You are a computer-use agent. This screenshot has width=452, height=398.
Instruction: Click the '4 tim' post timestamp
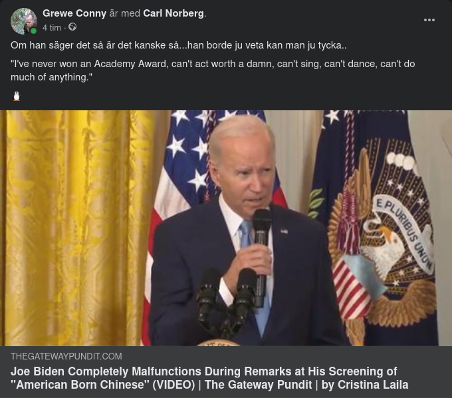(52, 28)
